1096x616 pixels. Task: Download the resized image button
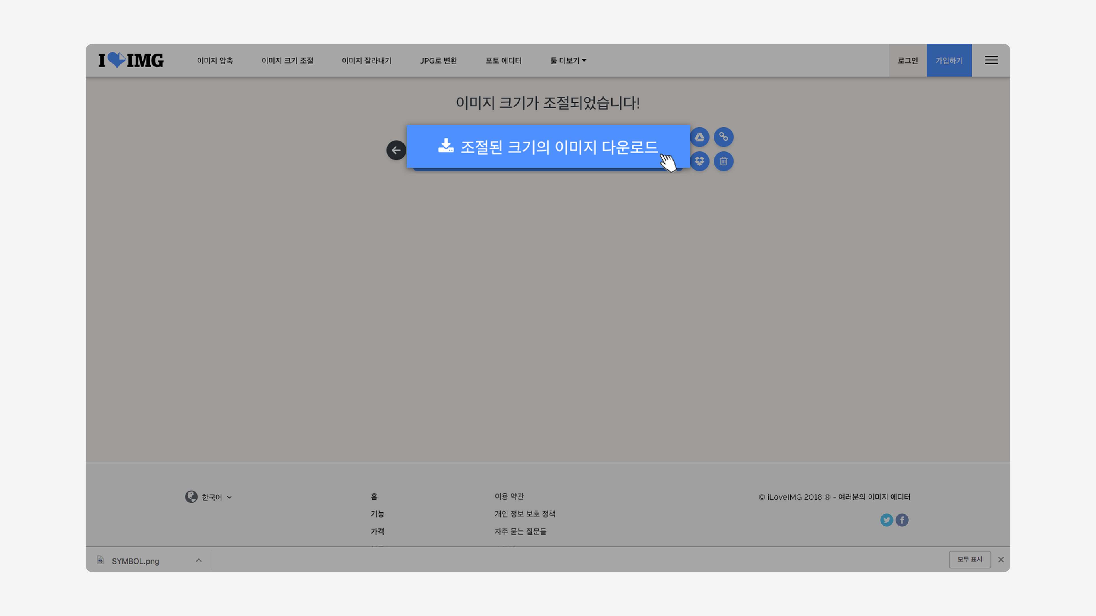click(x=548, y=147)
